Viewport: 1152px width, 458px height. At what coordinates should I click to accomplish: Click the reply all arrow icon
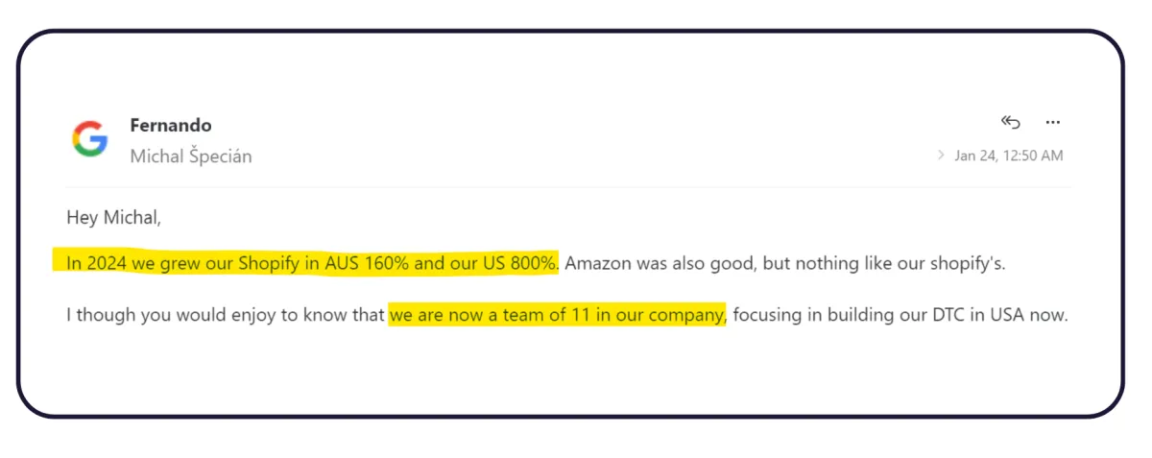(1010, 122)
